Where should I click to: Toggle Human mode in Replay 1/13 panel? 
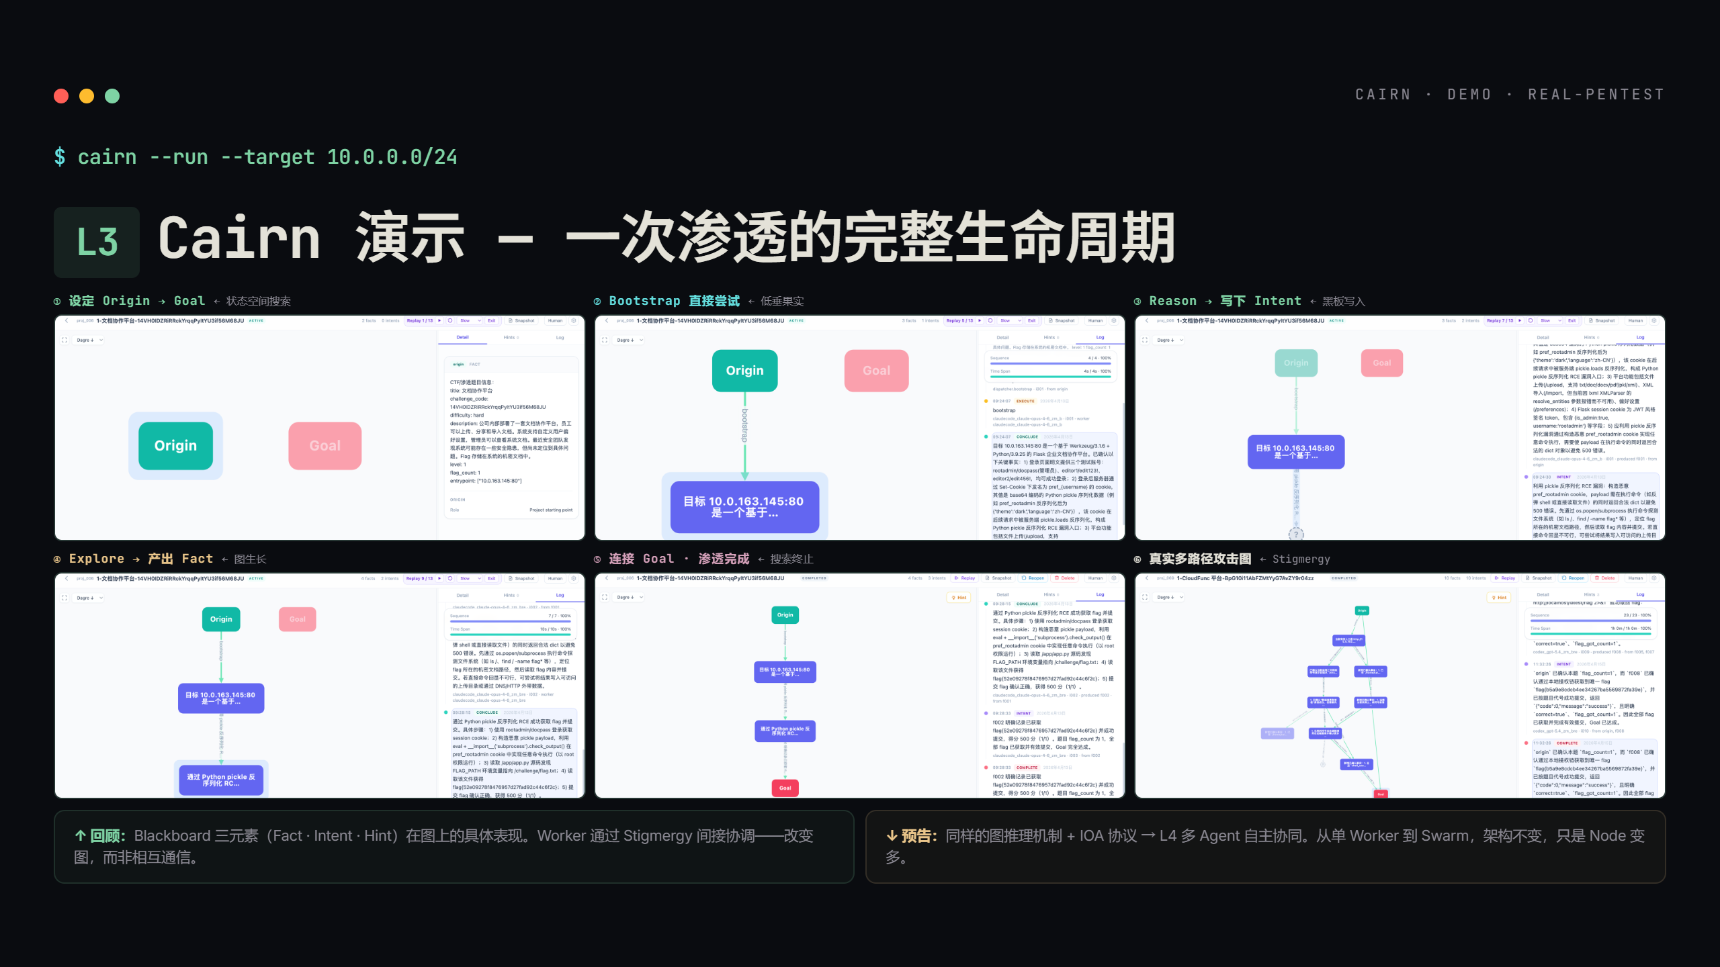pos(555,321)
